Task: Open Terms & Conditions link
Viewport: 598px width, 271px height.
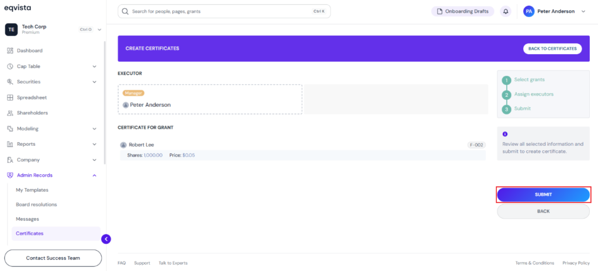Action: pyautogui.click(x=535, y=263)
